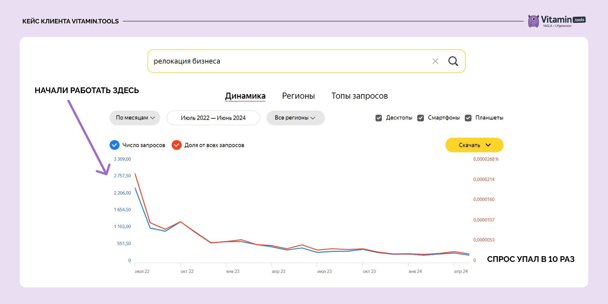Viewport: 608px width, 304px height.
Task: Open the Июль 2022 — Июнь 2024 date range picker
Action: [213, 118]
